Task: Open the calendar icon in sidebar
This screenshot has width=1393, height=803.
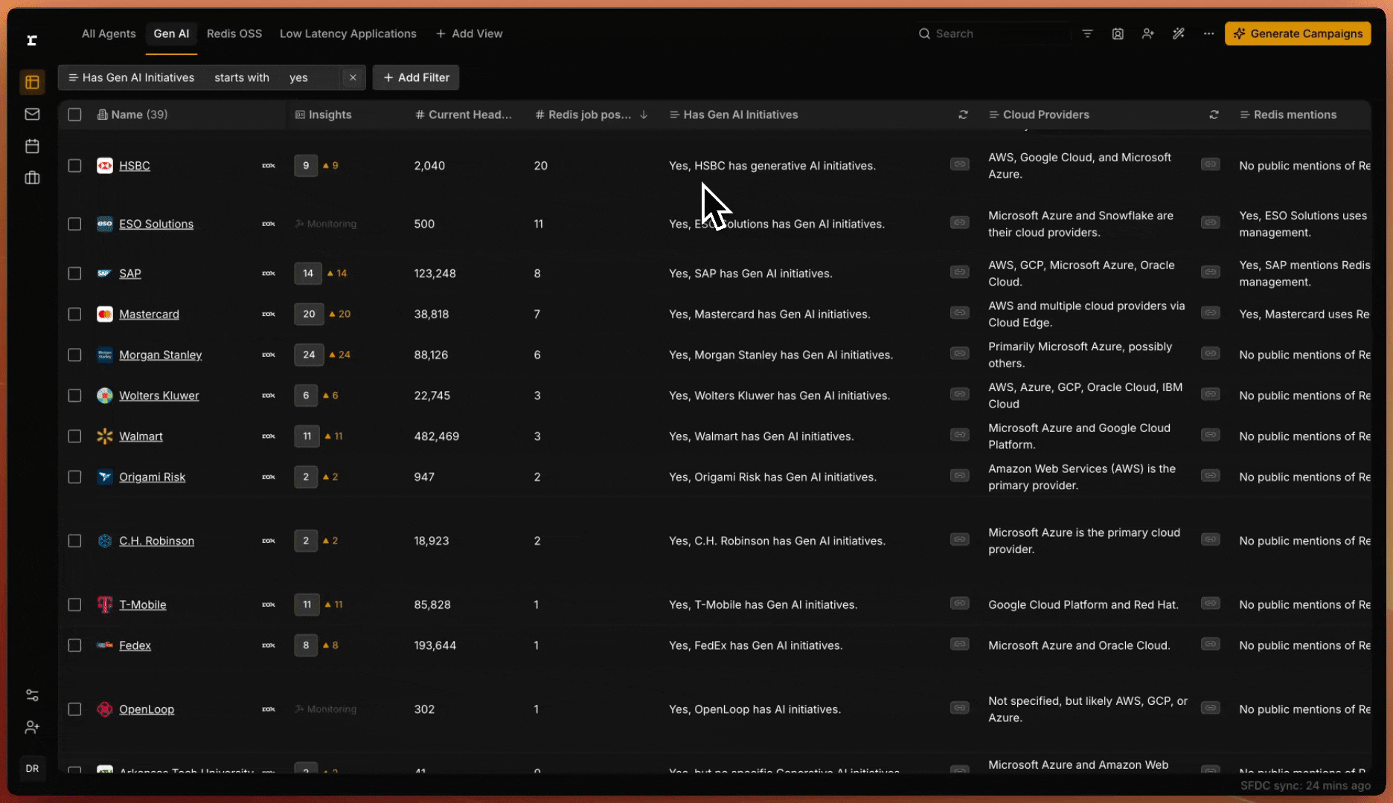Action: click(x=32, y=146)
